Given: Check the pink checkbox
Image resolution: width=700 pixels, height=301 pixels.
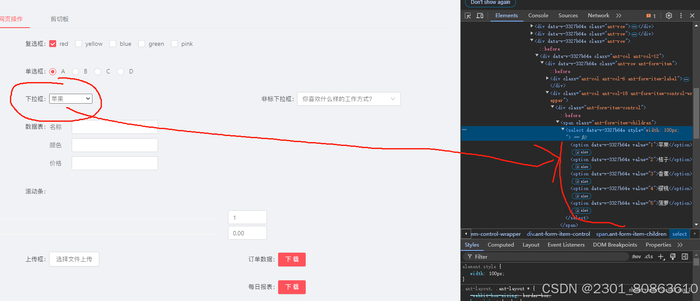Looking at the screenshot, I should 174,44.
